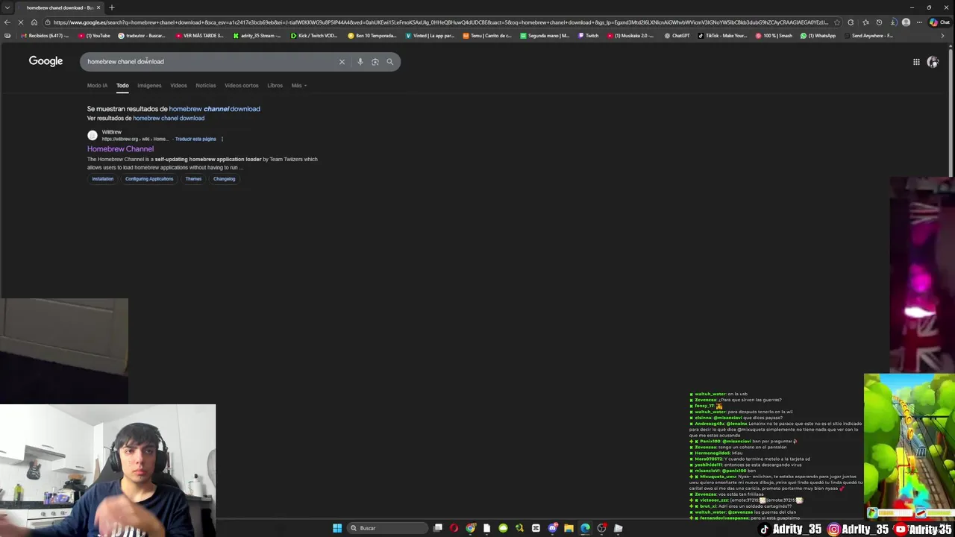This screenshot has height=537, width=955.
Task: Bookmark this page with the star icon
Action: [x=836, y=22]
